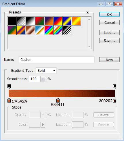Click the Color swatch box in Stops
Screen dimensions: 124x141
pyautogui.click(x=35, y=125)
